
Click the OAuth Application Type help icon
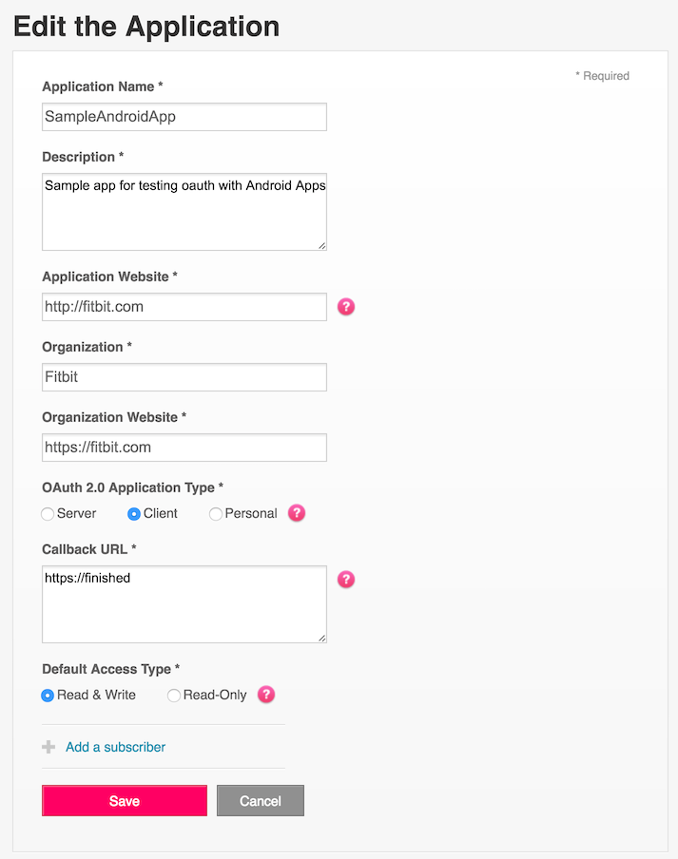click(296, 512)
